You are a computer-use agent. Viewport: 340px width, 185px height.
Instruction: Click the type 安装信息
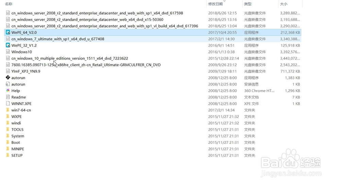coord(251,84)
